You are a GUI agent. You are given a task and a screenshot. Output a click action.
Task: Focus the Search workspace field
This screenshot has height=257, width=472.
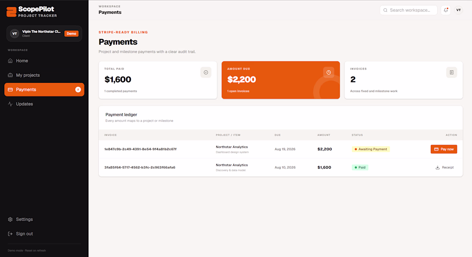pyautogui.click(x=408, y=10)
